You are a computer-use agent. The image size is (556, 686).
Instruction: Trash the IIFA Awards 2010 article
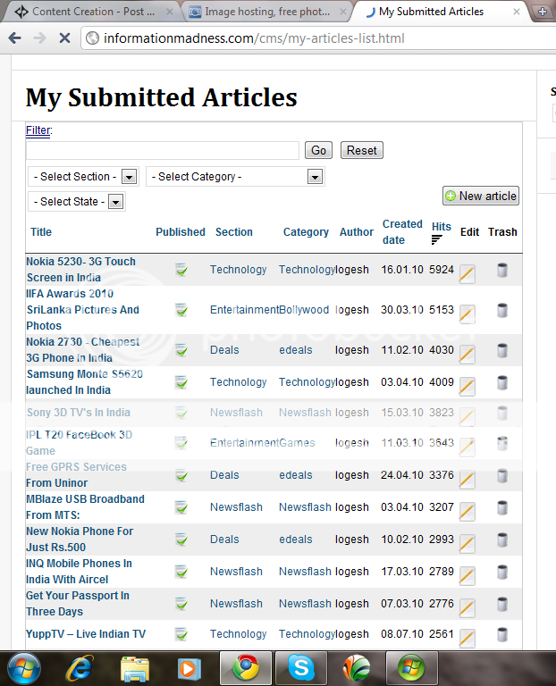coord(502,310)
